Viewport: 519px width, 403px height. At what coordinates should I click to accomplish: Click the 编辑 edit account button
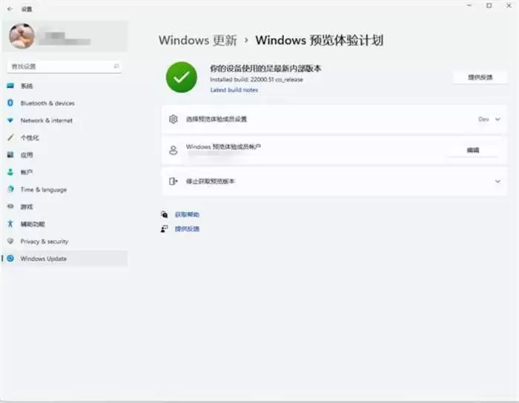pos(473,150)
